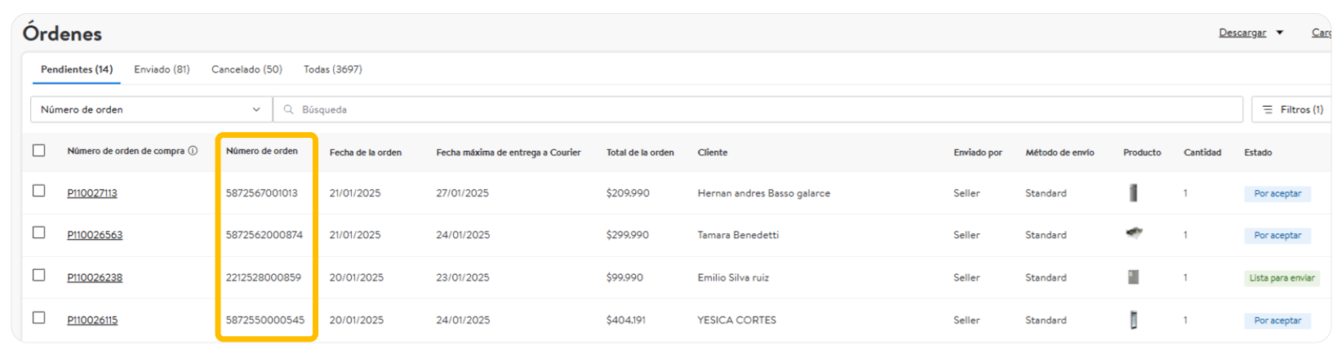Click product thumbnail for order P110026115
Screen dimensions: 1342x354
pos(1133,320)
